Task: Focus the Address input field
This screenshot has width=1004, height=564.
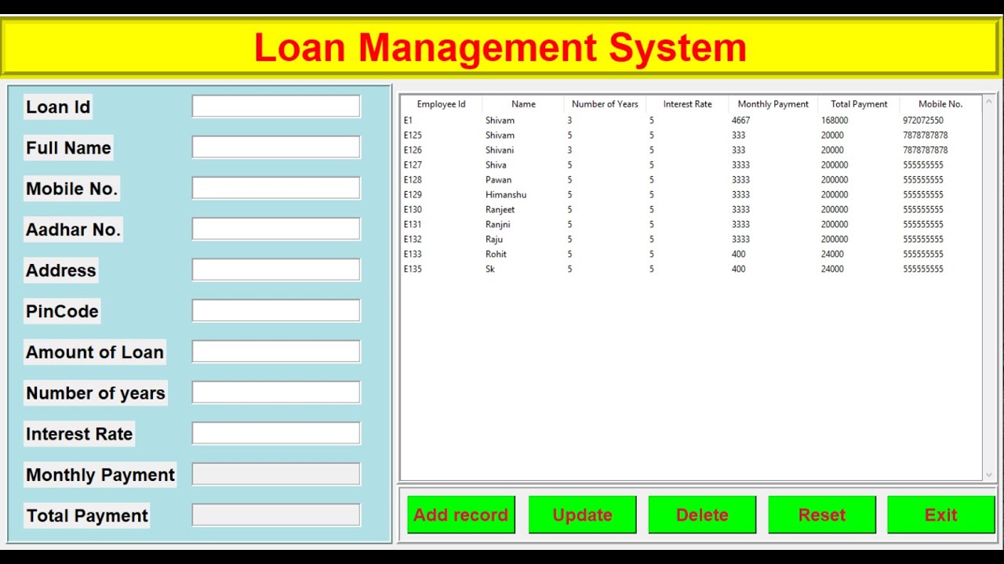Action: [276, 269]
